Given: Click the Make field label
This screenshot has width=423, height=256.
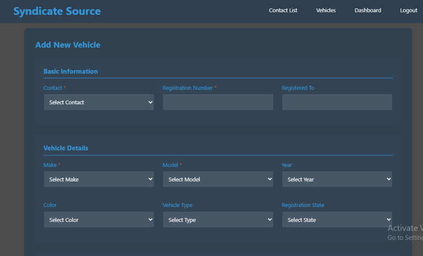Looking at the screenshot, I should pos(50,165).
